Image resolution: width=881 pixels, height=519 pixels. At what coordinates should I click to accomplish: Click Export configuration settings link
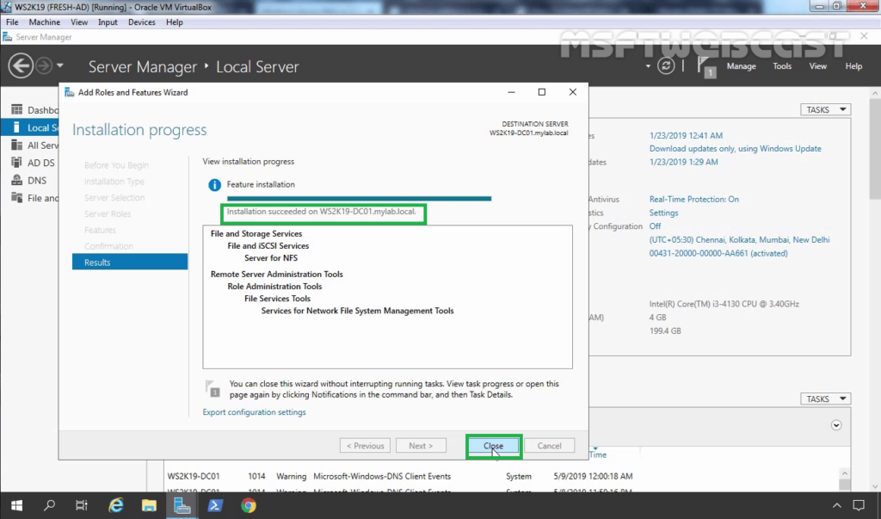(x=254, y=412)
